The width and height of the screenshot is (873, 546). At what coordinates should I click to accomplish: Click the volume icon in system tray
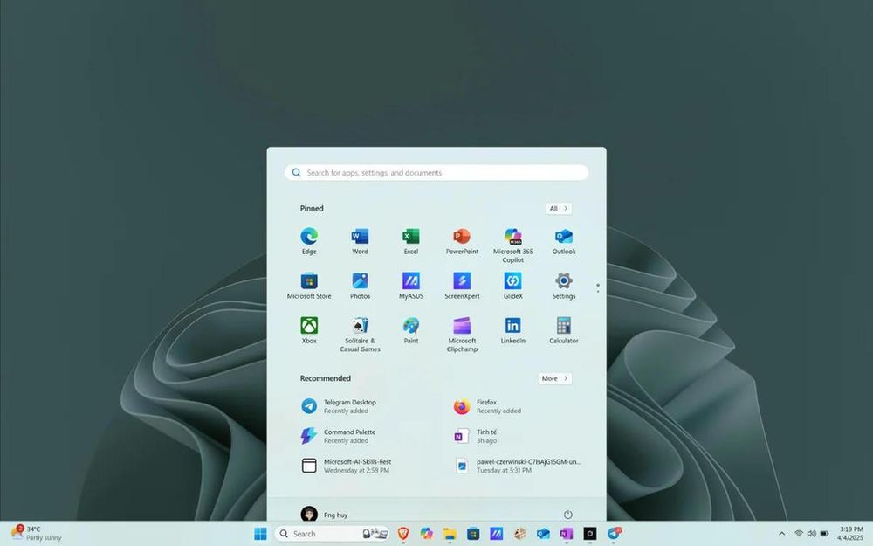[x=812, y=534]
